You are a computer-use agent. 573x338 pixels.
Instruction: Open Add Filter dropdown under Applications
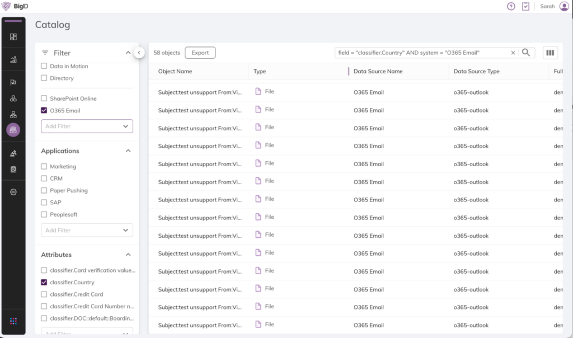click(x=87, y=230)
